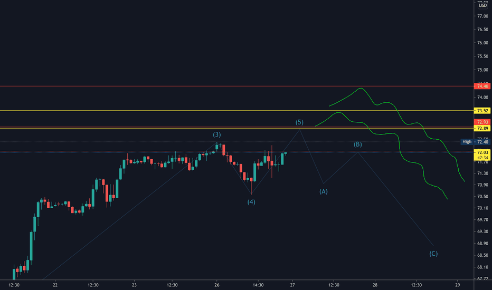Select the wave (A) label
This screenshot has width=492, height=290.
[324, 191]
